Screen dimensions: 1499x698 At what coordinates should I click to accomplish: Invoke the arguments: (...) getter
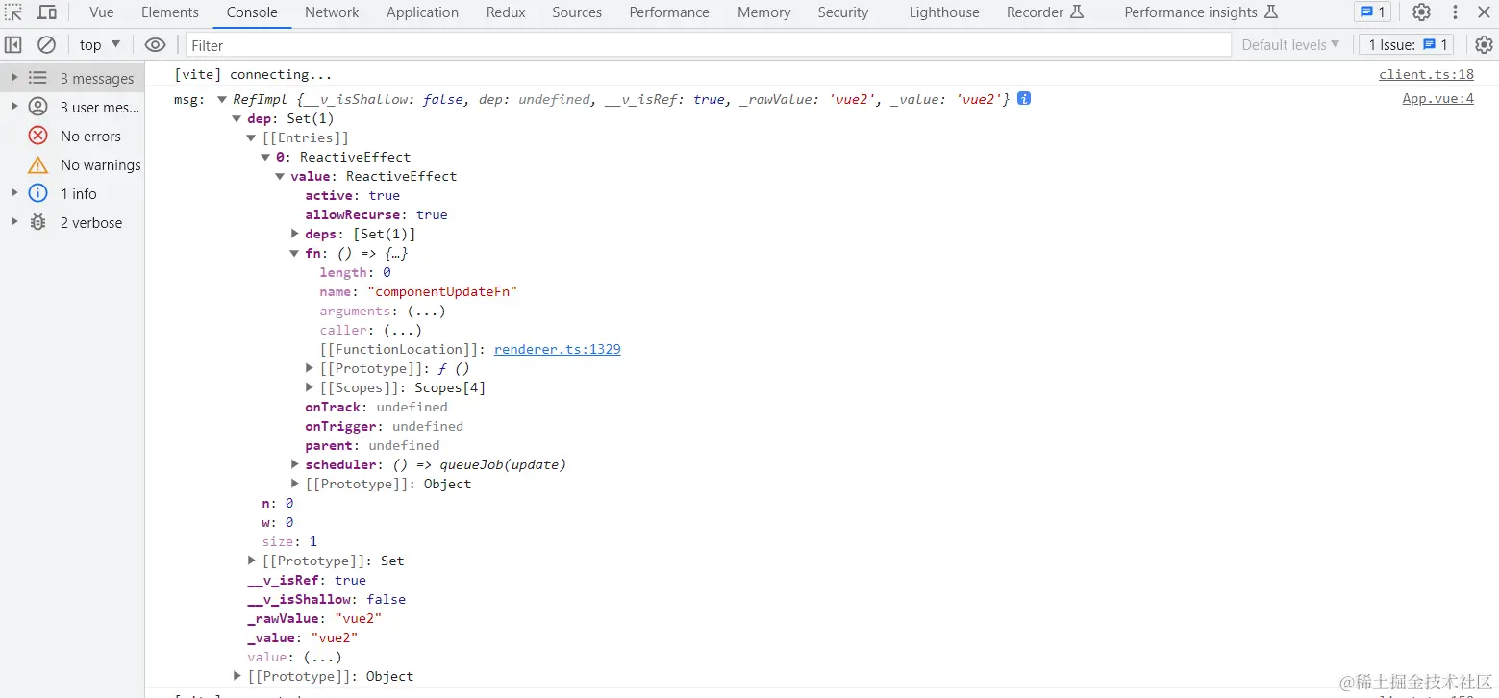pyautogui.click(x=426, y=311)
